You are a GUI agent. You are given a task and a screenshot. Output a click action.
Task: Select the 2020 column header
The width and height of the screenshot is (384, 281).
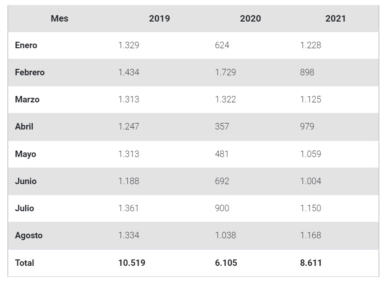250,19
